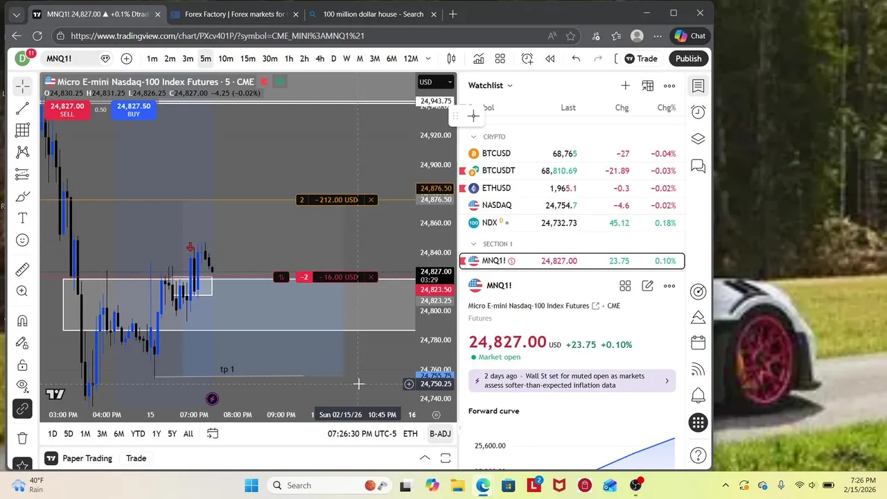Remove drawings with the trash icon
This screenshot has width=887, height=499.
tap(22, 438)
